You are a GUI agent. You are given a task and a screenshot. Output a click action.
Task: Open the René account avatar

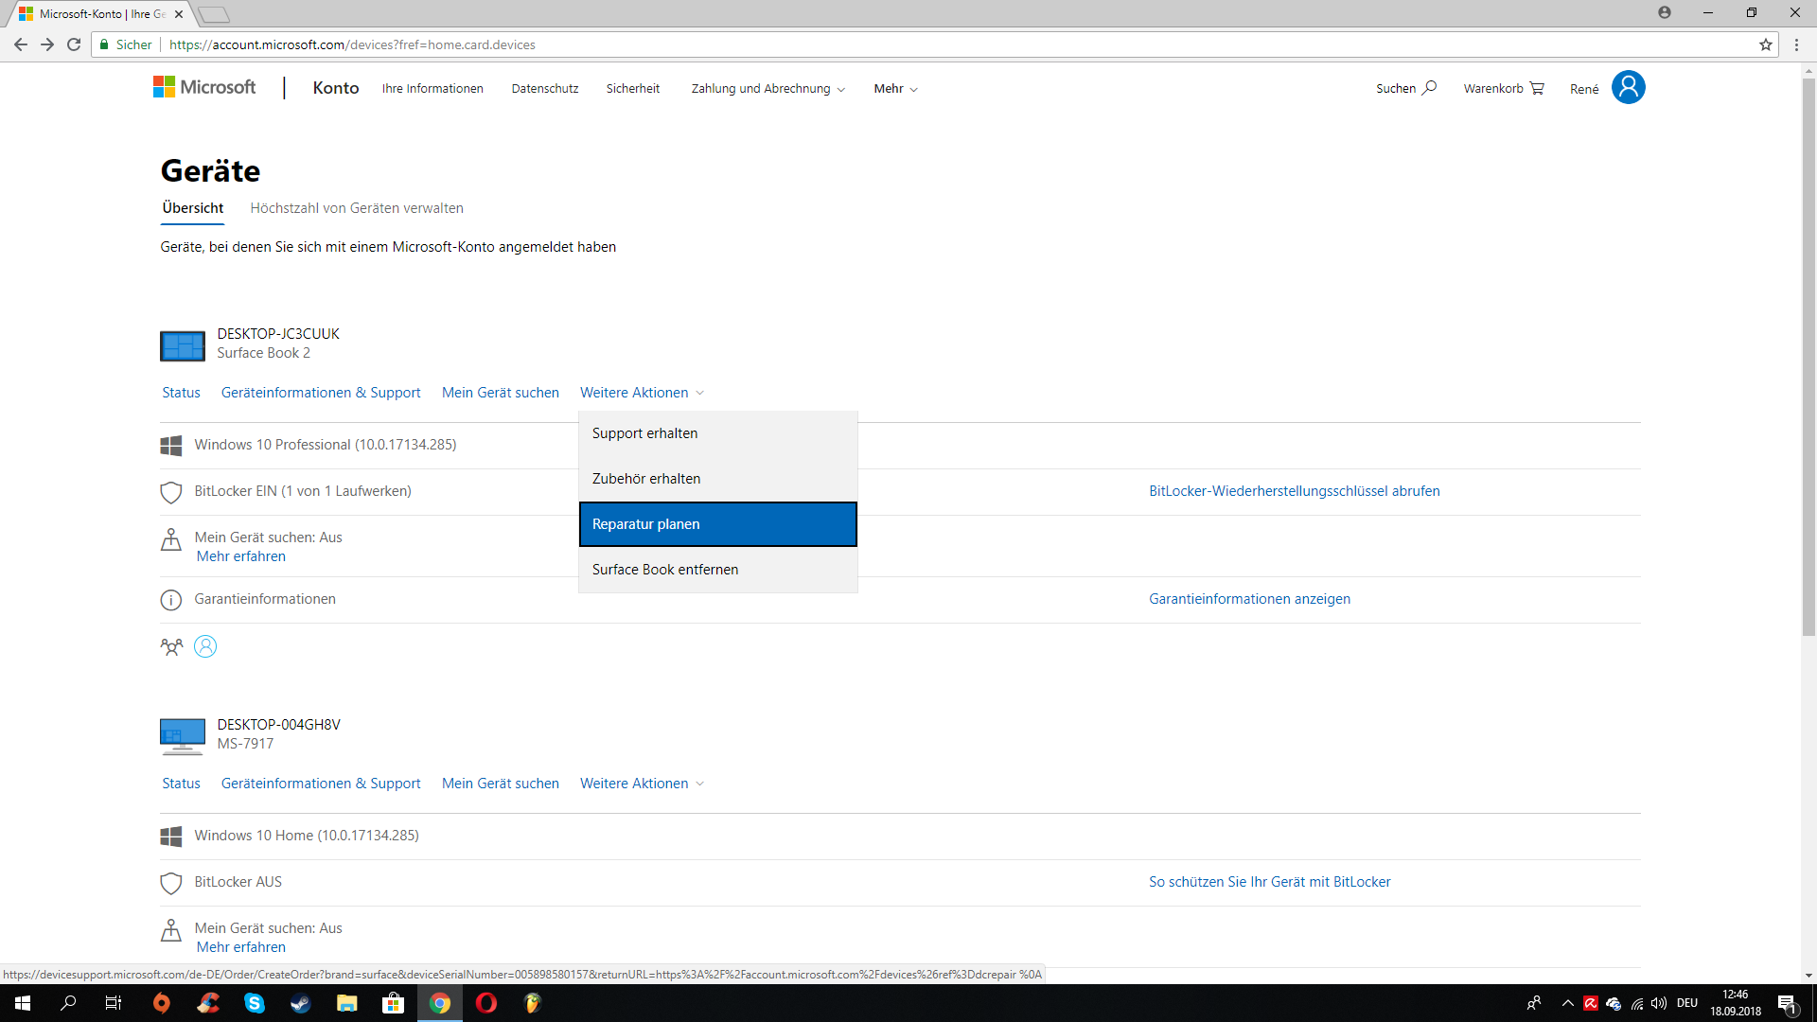(x=1628, y=88)
